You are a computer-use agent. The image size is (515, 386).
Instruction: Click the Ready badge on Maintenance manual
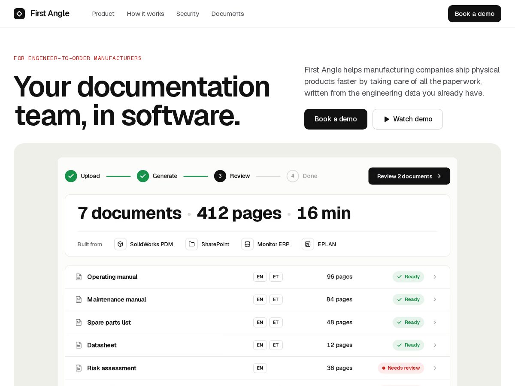click(408, 299)
